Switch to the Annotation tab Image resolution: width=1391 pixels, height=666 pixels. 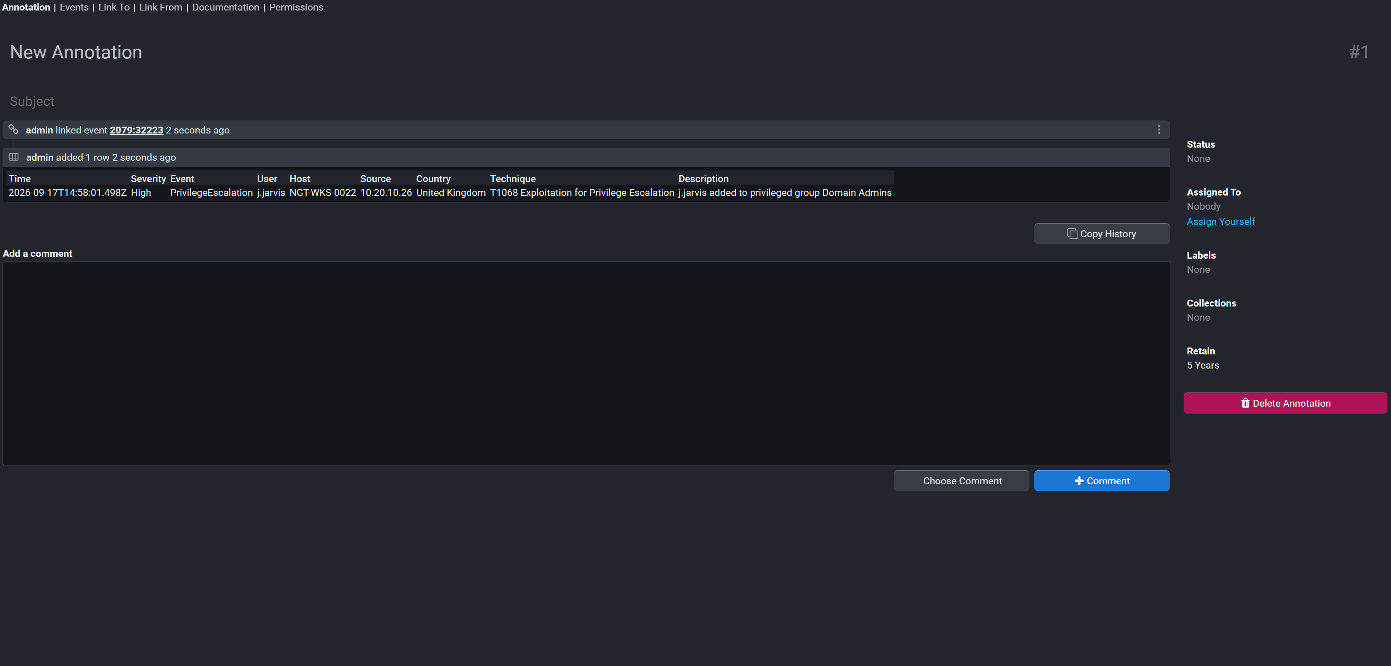[26, 7]
